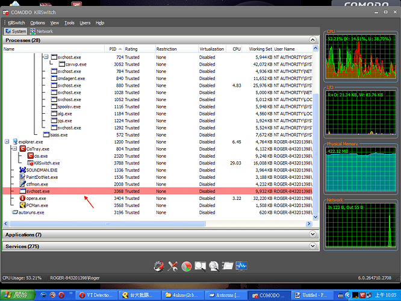Switch to the Untitled - P... taskbar button
Image resolution: width=401 pixels, height=301 pixels.
(312, 295)
